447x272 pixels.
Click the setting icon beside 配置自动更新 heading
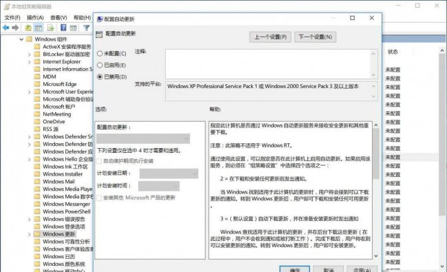coord(99,34)
